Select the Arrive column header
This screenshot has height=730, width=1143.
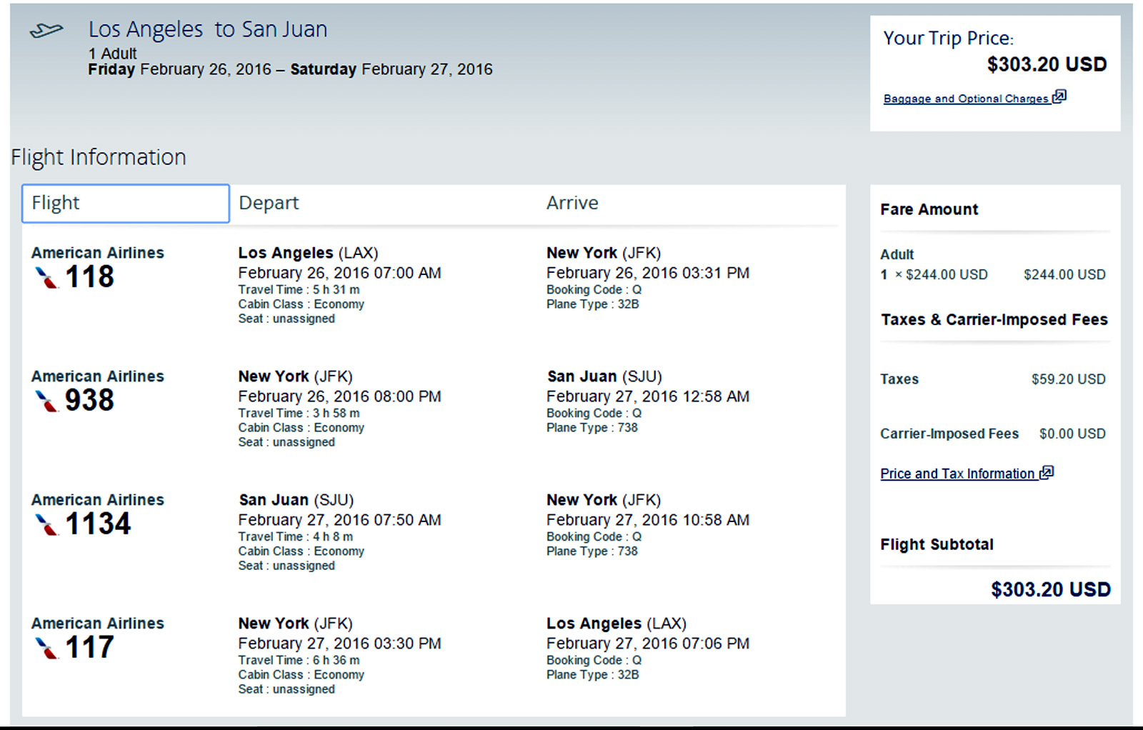coord(572,203)
